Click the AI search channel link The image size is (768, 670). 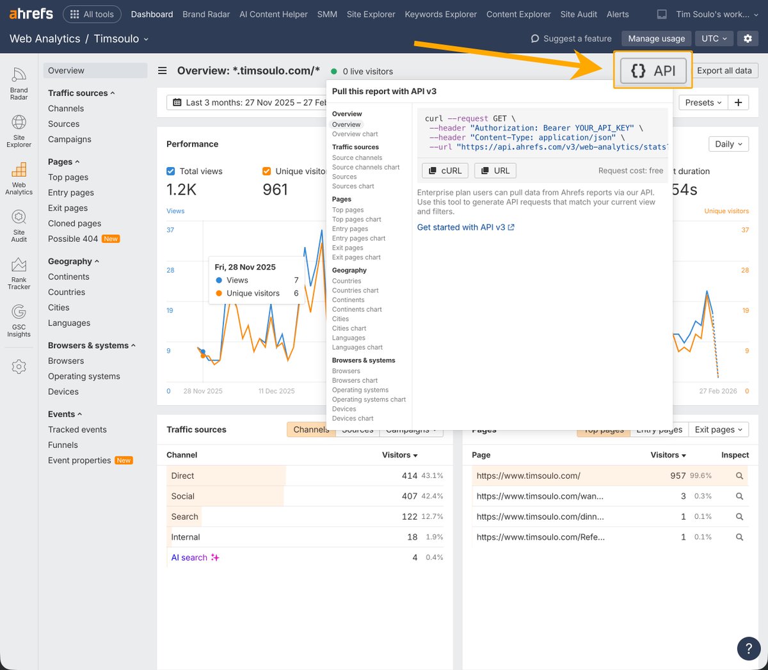189,557
